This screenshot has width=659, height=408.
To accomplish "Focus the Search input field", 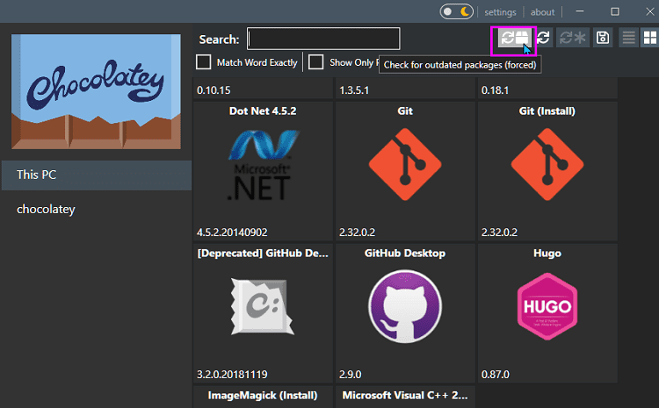I will [x=323, y=39].
